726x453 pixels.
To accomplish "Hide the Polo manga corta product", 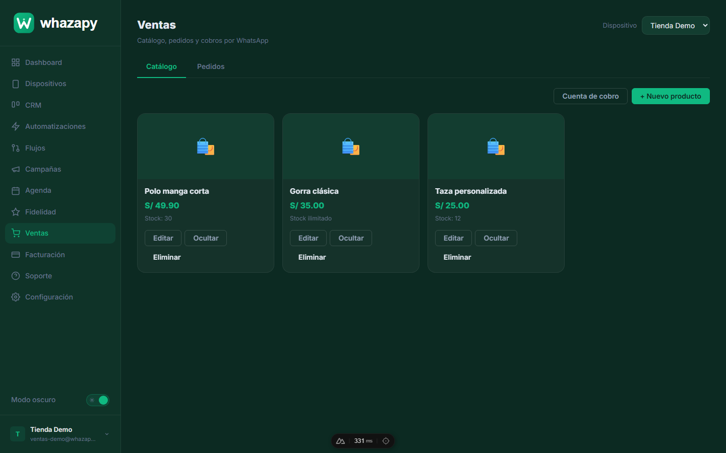I will [x=206, y=238].
